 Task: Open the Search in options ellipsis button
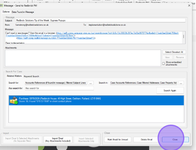181,83
